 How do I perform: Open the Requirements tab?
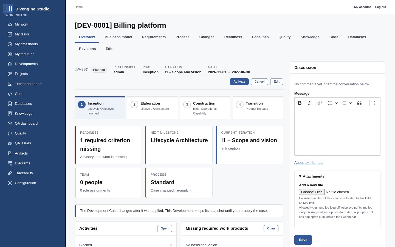coord(154,37)
